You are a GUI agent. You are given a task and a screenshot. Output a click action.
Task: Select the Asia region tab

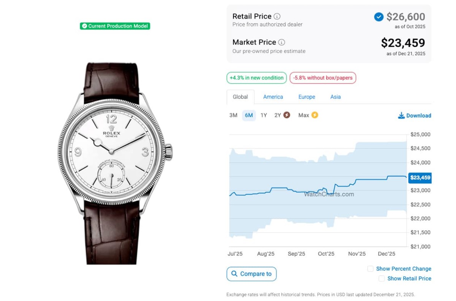click(x=336, y=97)
